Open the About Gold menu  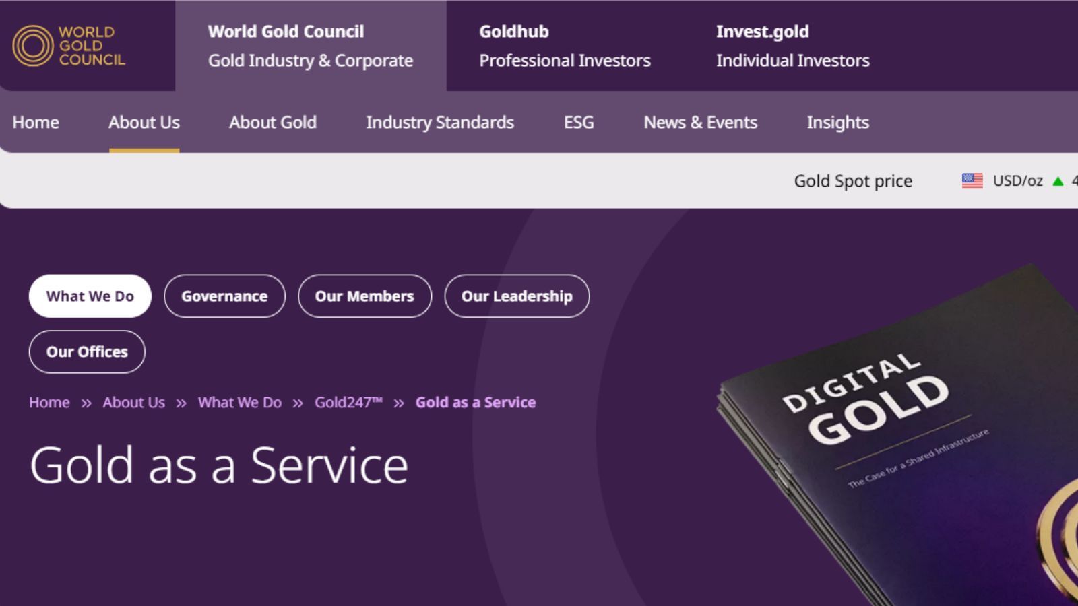point(273,123)
